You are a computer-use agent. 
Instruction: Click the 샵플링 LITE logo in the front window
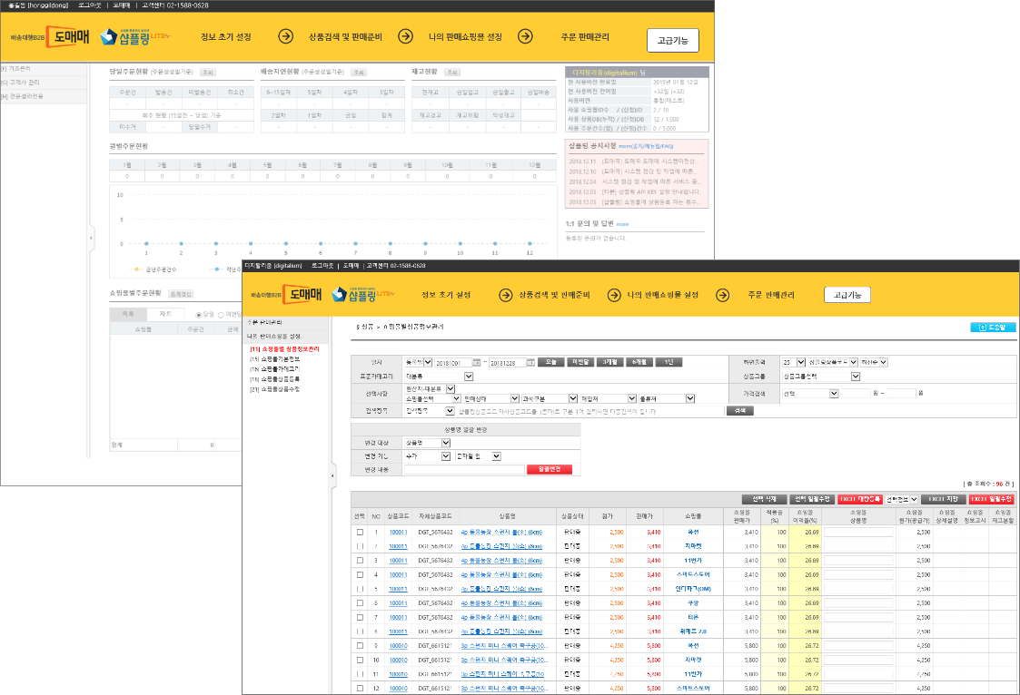click(x=362, y=295)
